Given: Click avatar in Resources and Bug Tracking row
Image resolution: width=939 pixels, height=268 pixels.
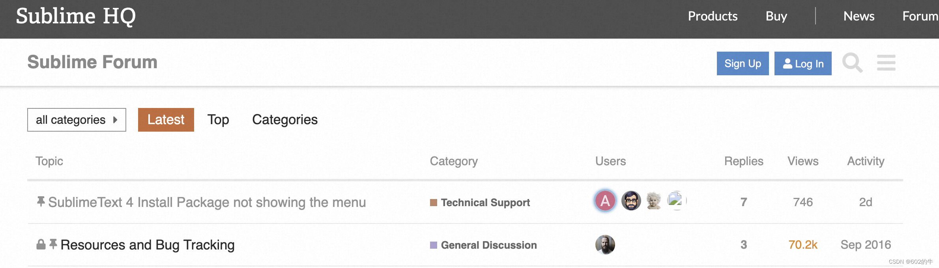Looking at the screenshot, I should pyautogui.click(x=605, y=244).
